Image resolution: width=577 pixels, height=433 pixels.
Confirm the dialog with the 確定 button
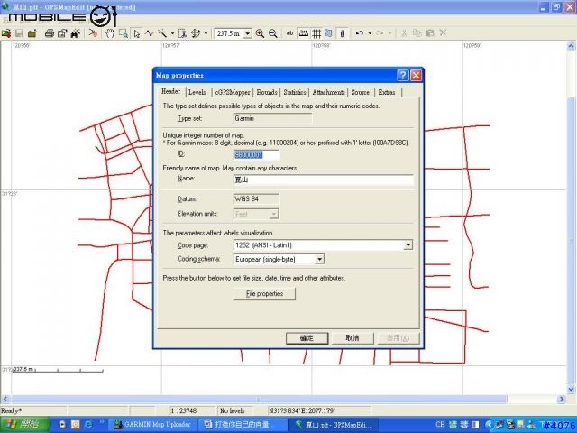click(307, 338)
